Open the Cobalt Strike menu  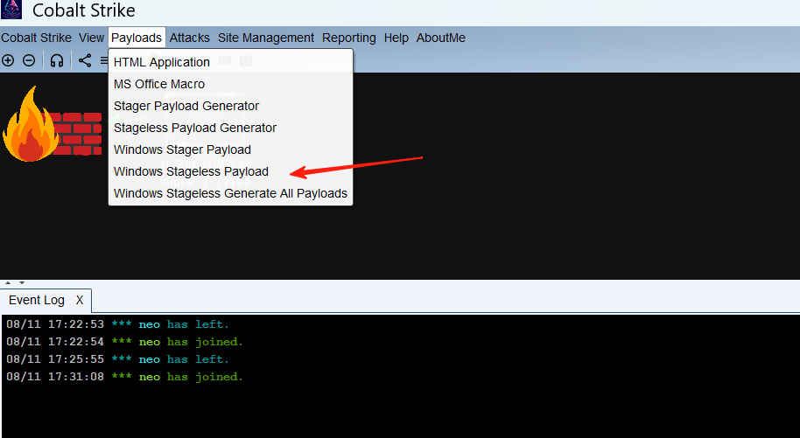(x=36, y=38)
